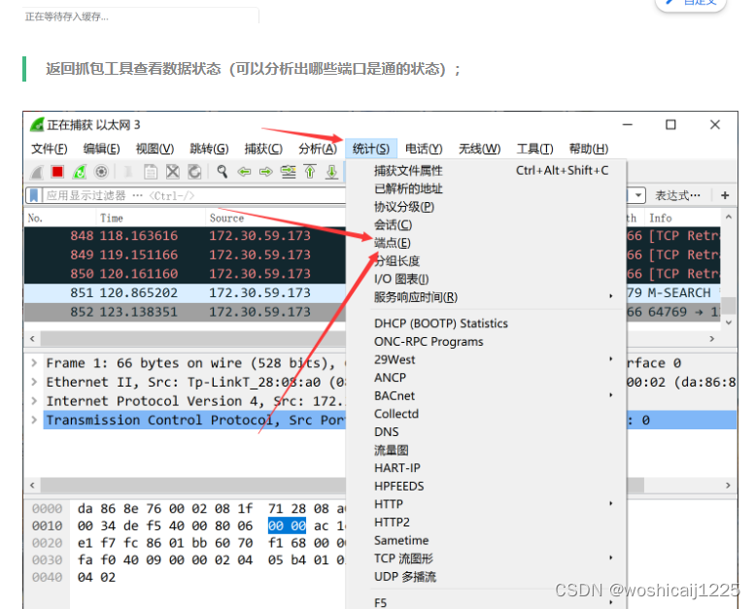Click the highlighted hex bytes 00 00
The image size is (755, 609).
(287, 525)
